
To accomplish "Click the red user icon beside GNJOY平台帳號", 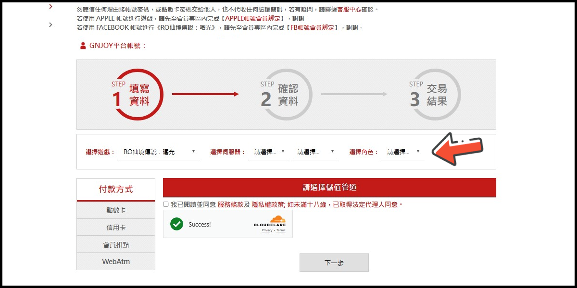I will (x=83, y=46).
